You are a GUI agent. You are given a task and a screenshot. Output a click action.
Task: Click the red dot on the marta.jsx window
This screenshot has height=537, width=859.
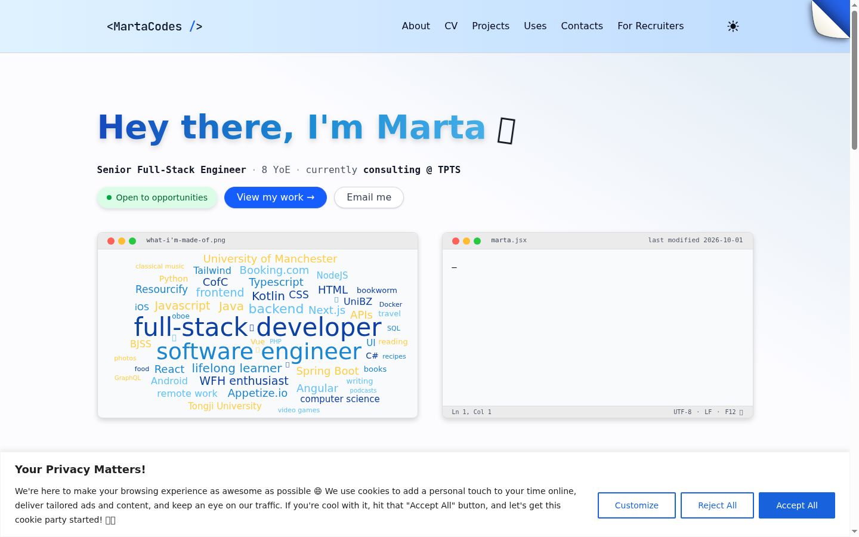456,241
